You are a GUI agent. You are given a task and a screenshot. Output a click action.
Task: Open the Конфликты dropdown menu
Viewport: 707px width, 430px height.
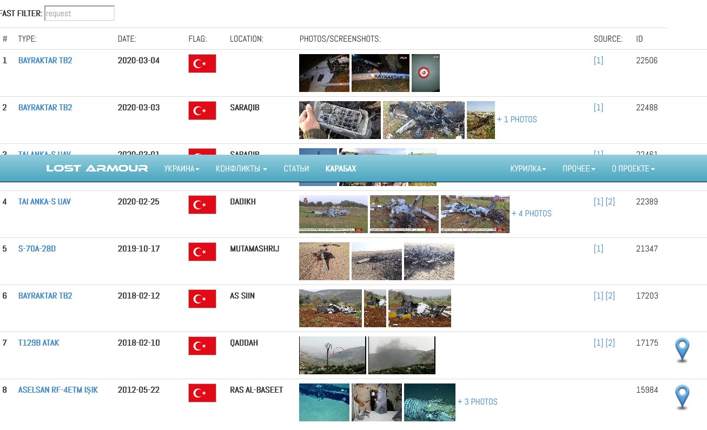(x=241, y=169)
